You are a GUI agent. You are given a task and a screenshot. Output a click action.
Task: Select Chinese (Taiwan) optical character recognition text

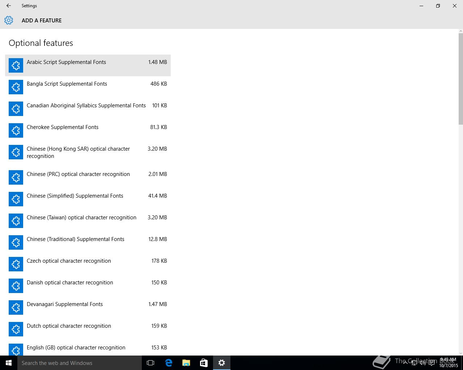[81, 218]
